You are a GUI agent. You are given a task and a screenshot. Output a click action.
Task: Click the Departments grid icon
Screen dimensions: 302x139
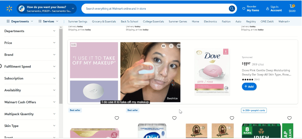[x=8, y=21]
